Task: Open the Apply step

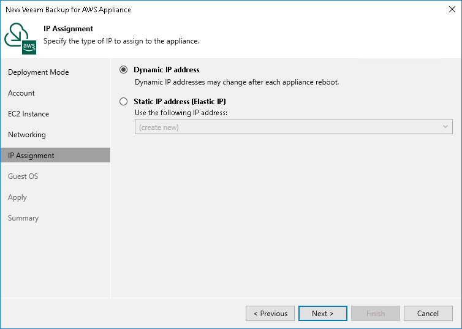Action: 18,197
